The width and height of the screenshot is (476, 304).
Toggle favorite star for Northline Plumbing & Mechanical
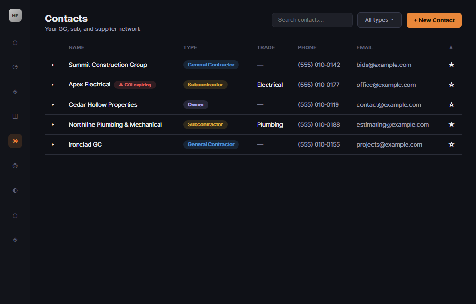point(451,124)
